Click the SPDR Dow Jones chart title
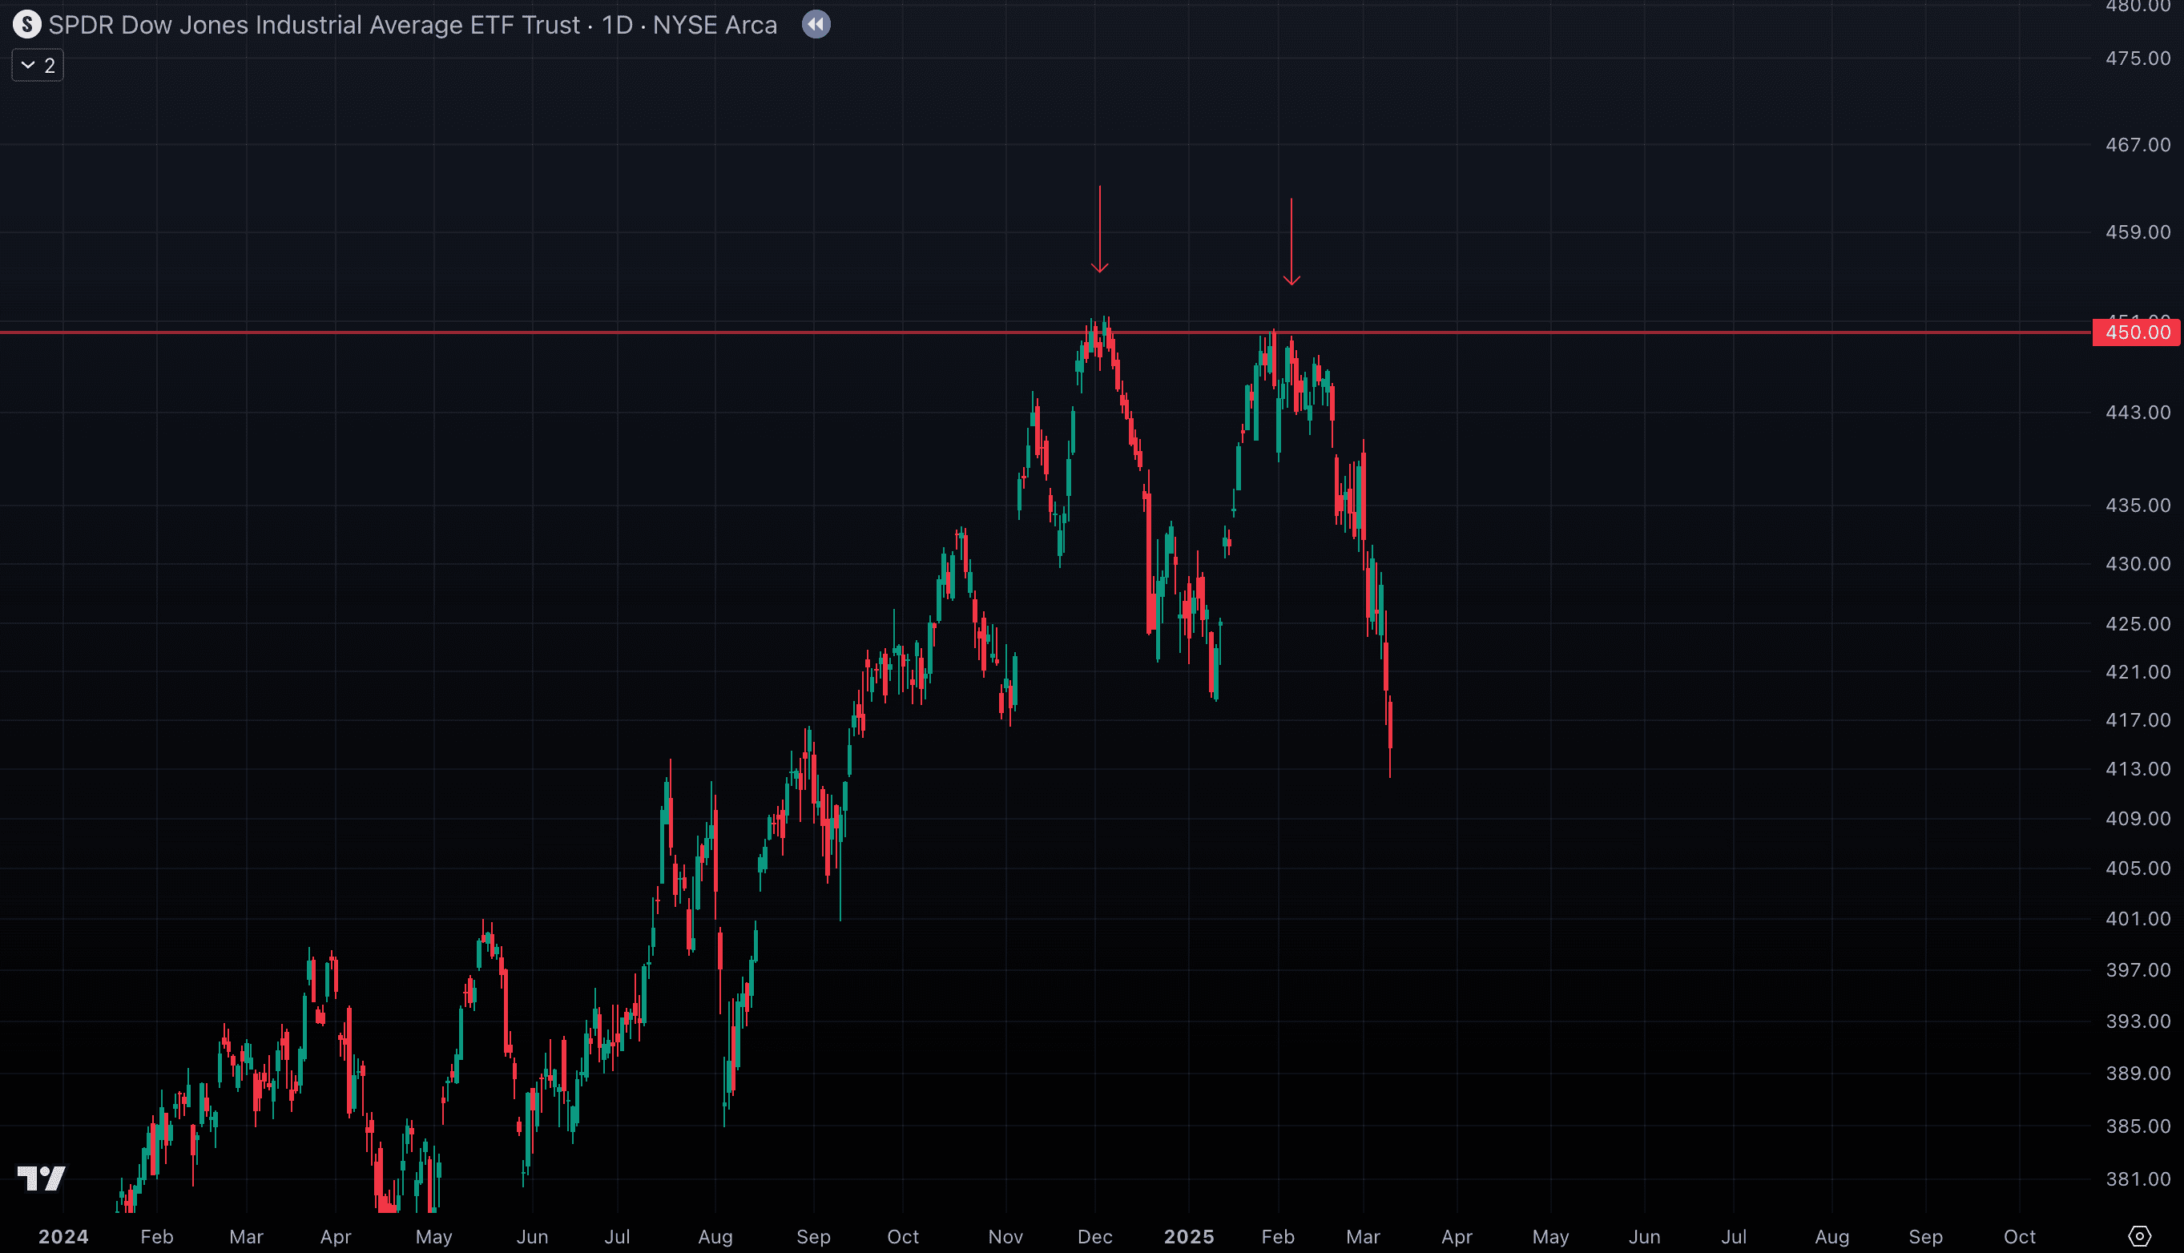The height and width of the screenshot is (1253, 2184). pyautogui.click(x=413, y=25)
